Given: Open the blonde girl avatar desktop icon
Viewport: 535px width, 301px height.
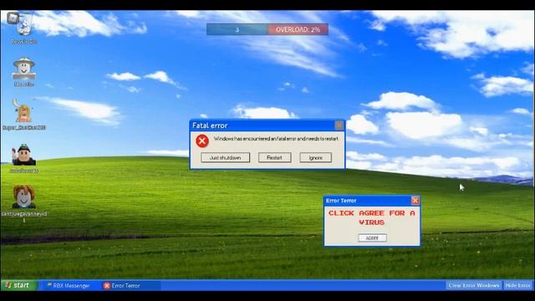Looking at the screenshot, I should tap(23, 115).
